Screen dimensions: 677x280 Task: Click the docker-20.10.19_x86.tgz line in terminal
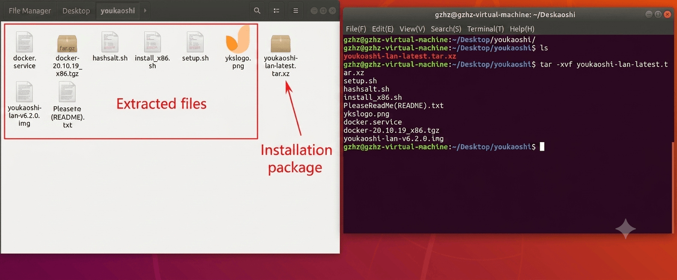click(x=391, y=130)
